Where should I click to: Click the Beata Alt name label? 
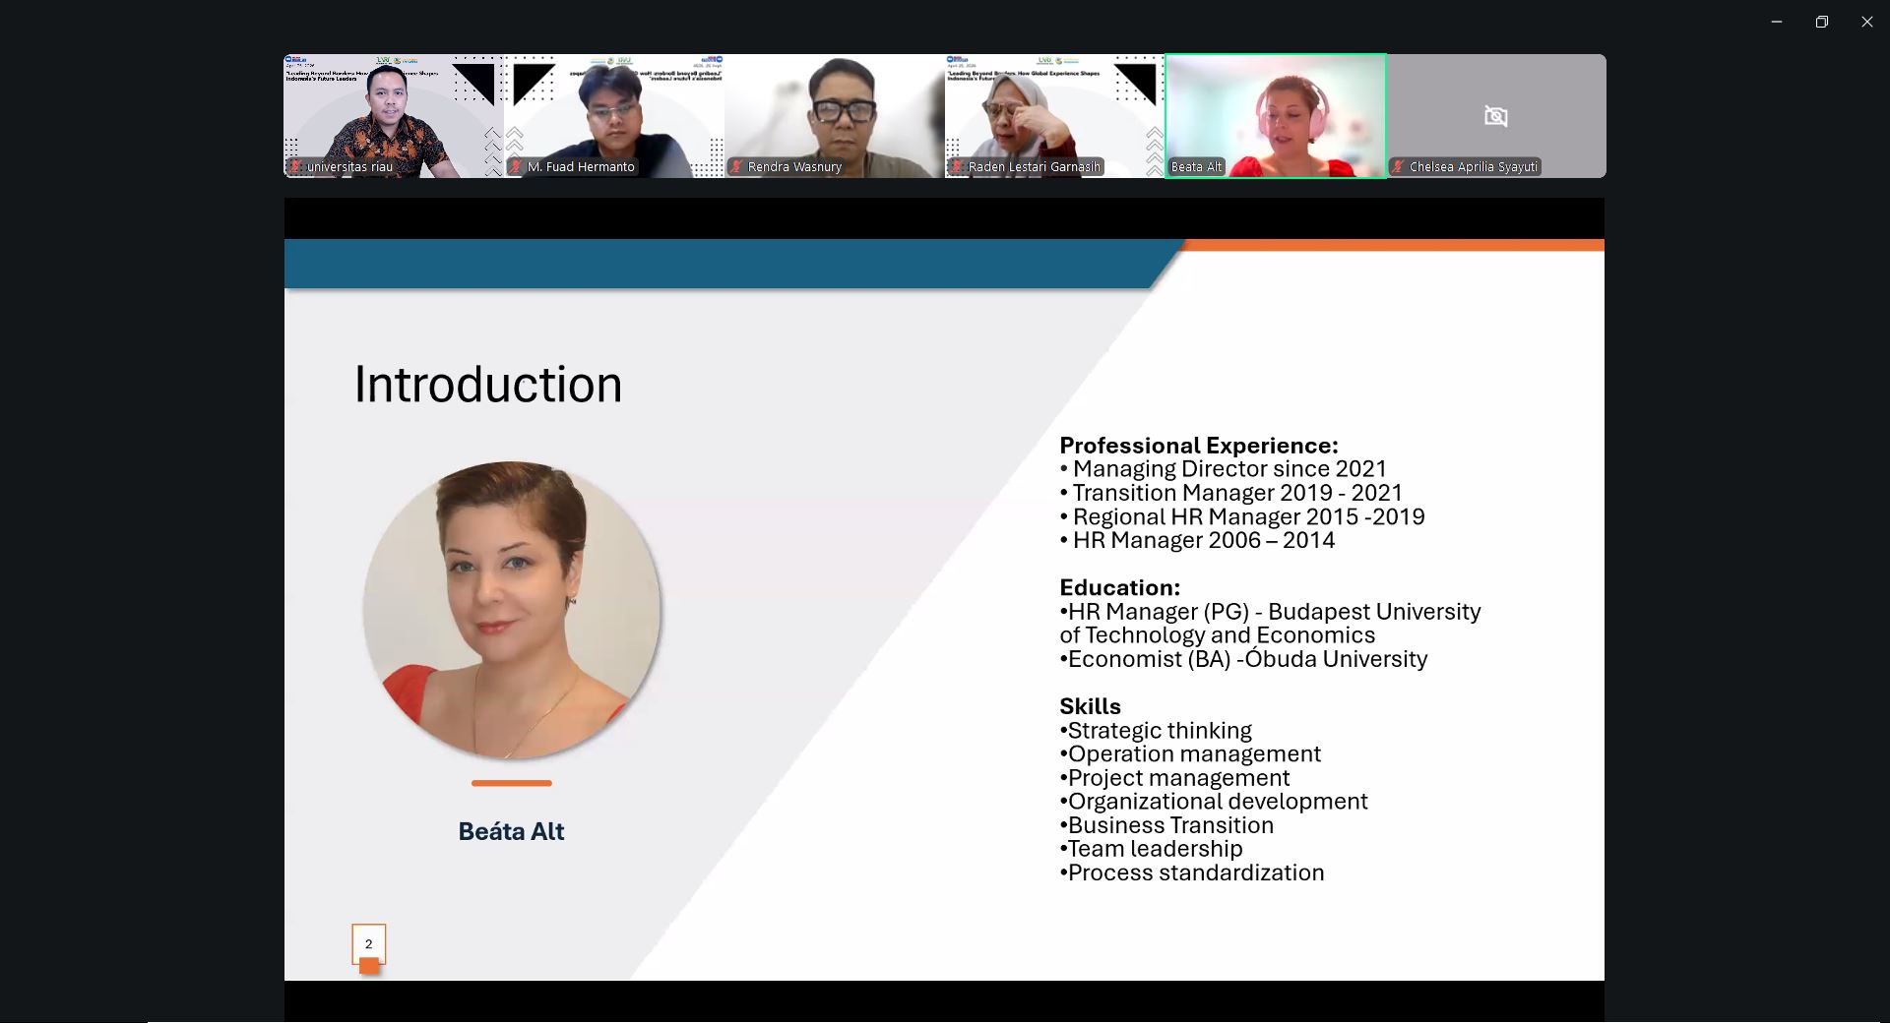(1196, 167)
